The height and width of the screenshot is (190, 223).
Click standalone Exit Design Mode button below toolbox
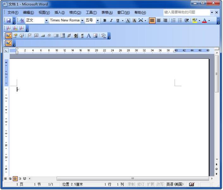[9, 43]
